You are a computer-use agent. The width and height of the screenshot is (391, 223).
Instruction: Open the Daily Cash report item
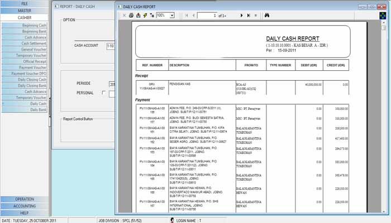click(x=25, y=104)
